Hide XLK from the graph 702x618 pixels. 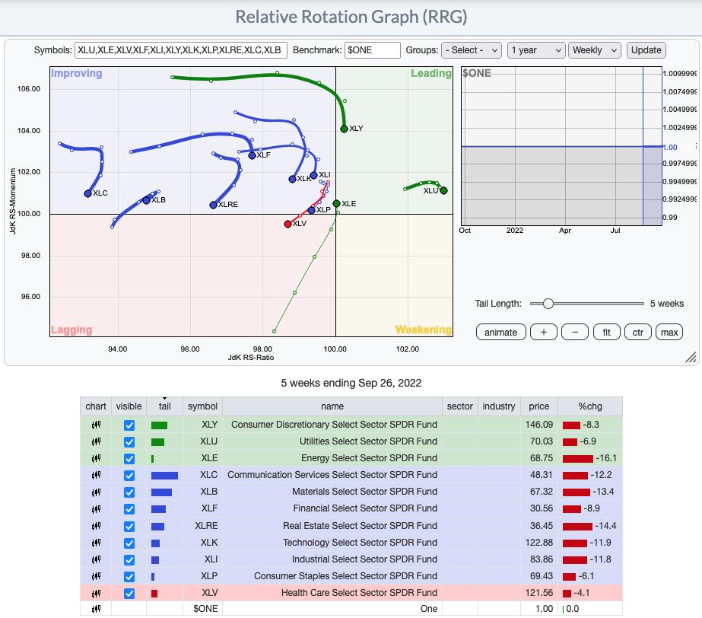[129, 543]
